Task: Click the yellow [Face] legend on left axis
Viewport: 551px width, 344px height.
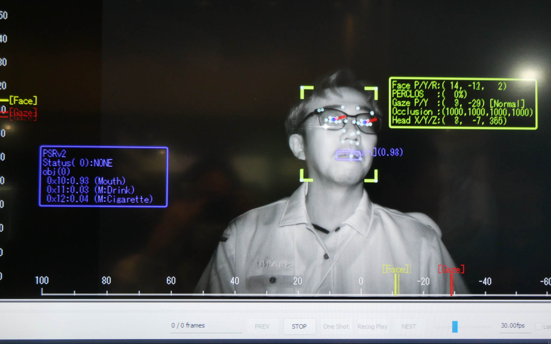Action: pos(23,101)
